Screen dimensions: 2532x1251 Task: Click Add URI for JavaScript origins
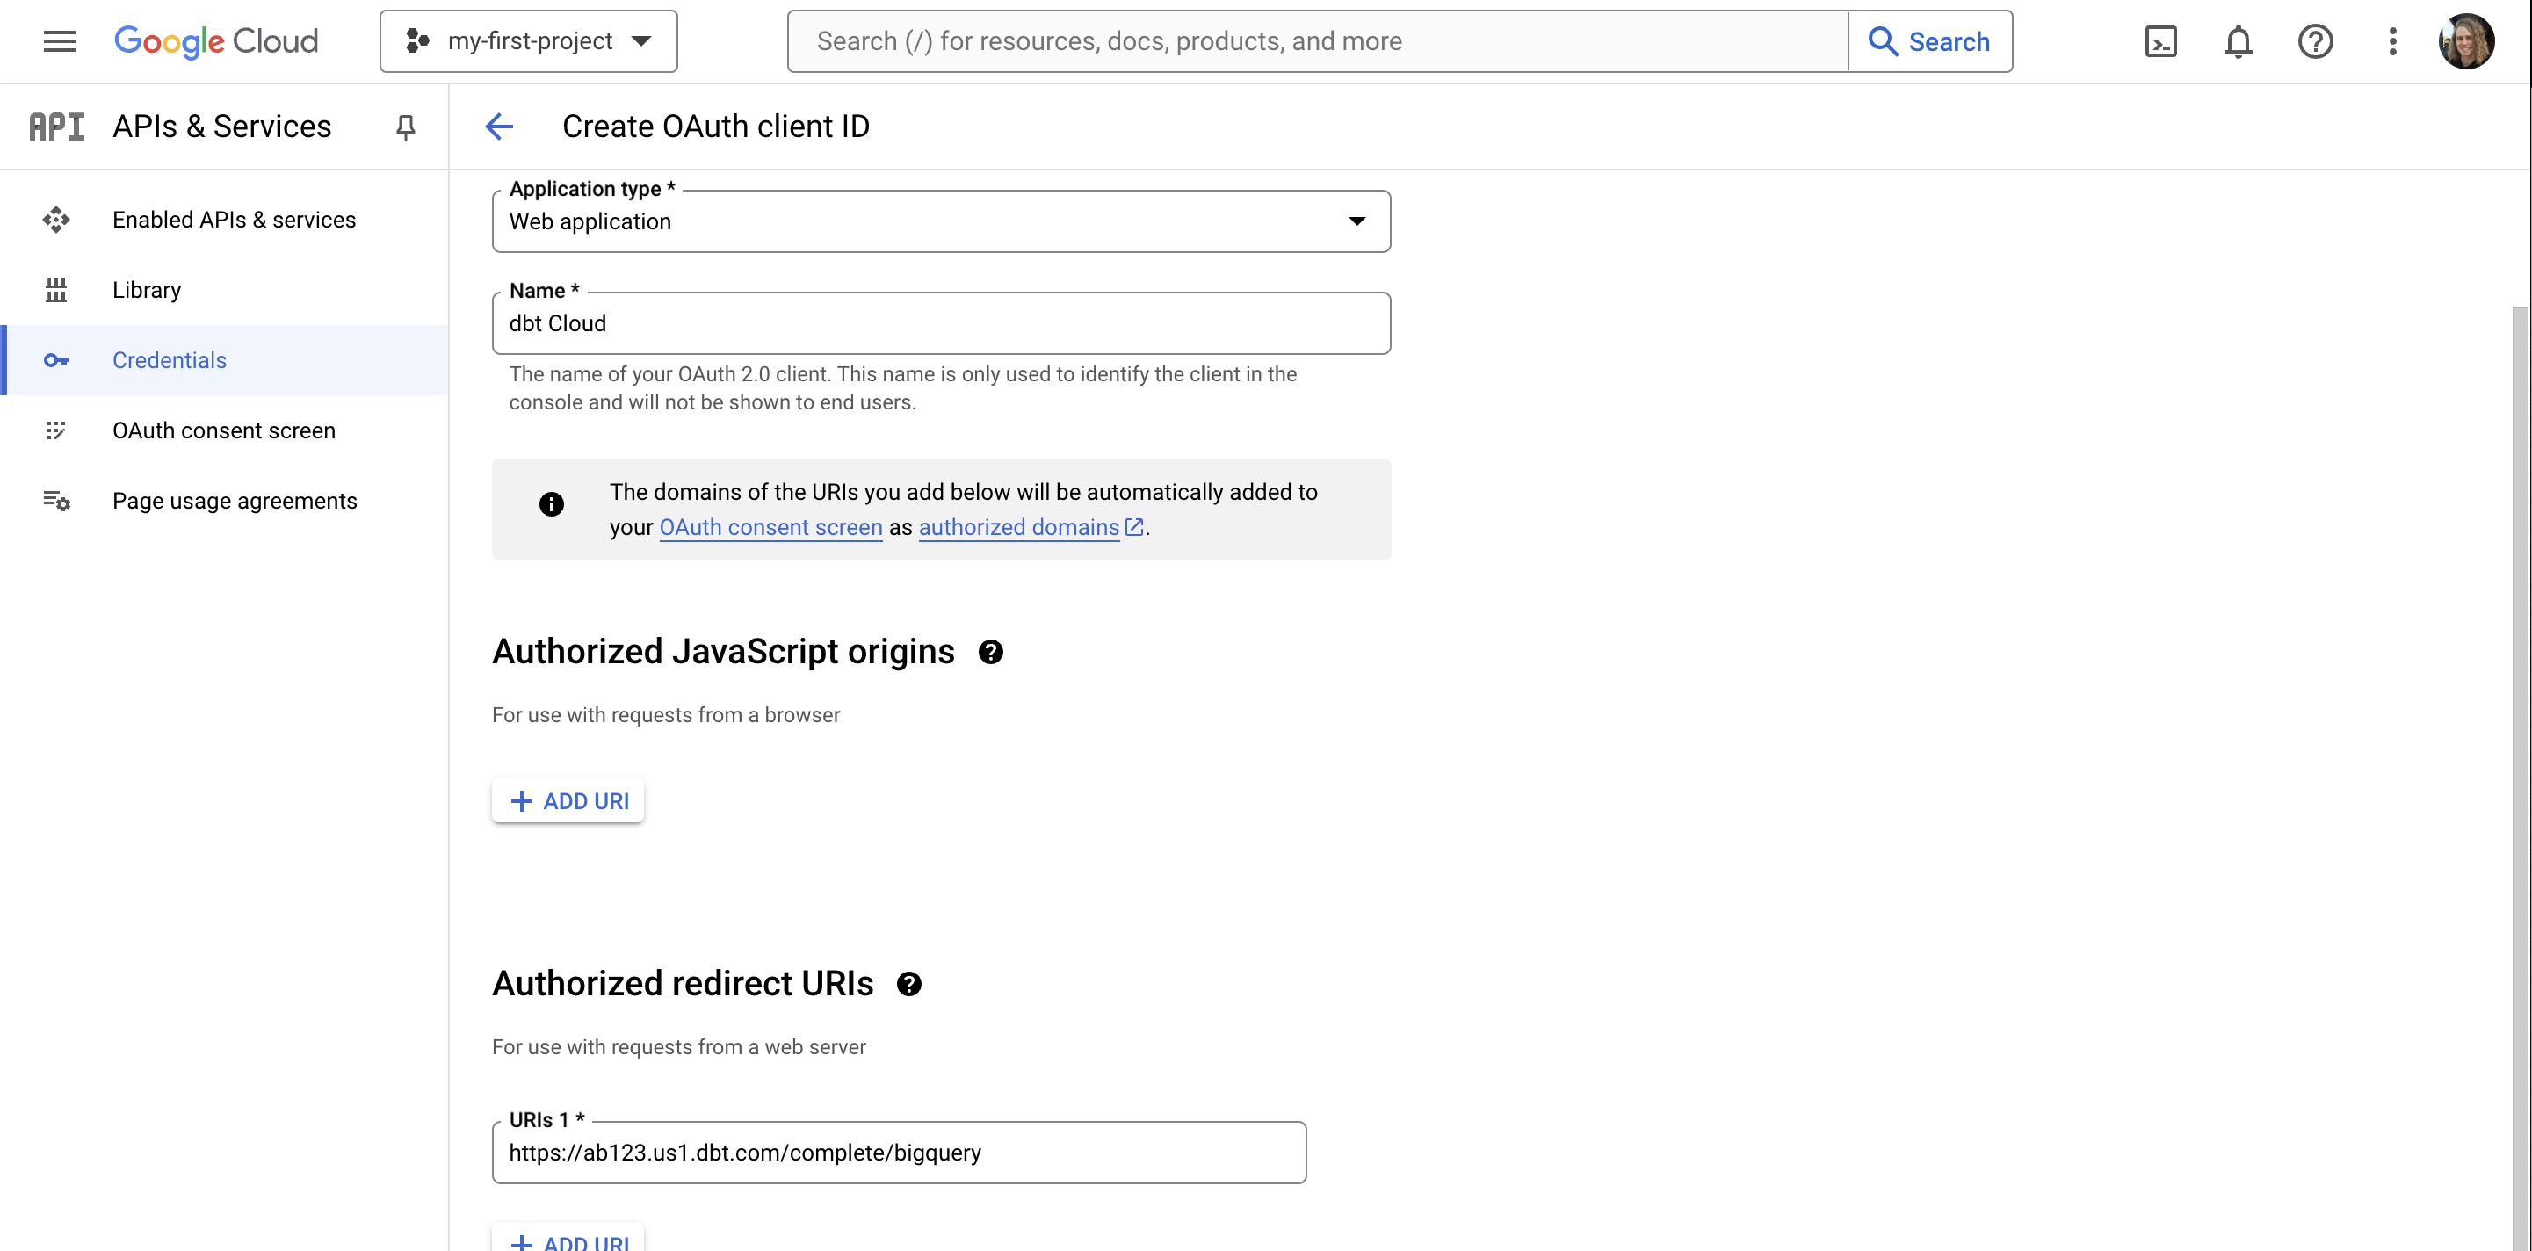567,800
